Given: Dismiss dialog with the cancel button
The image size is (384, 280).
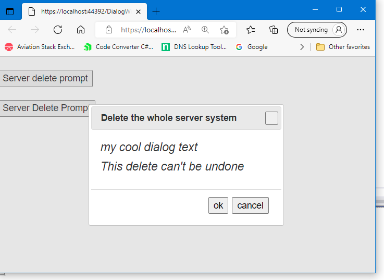Looking at the screenshot, I should coord(250,205).
